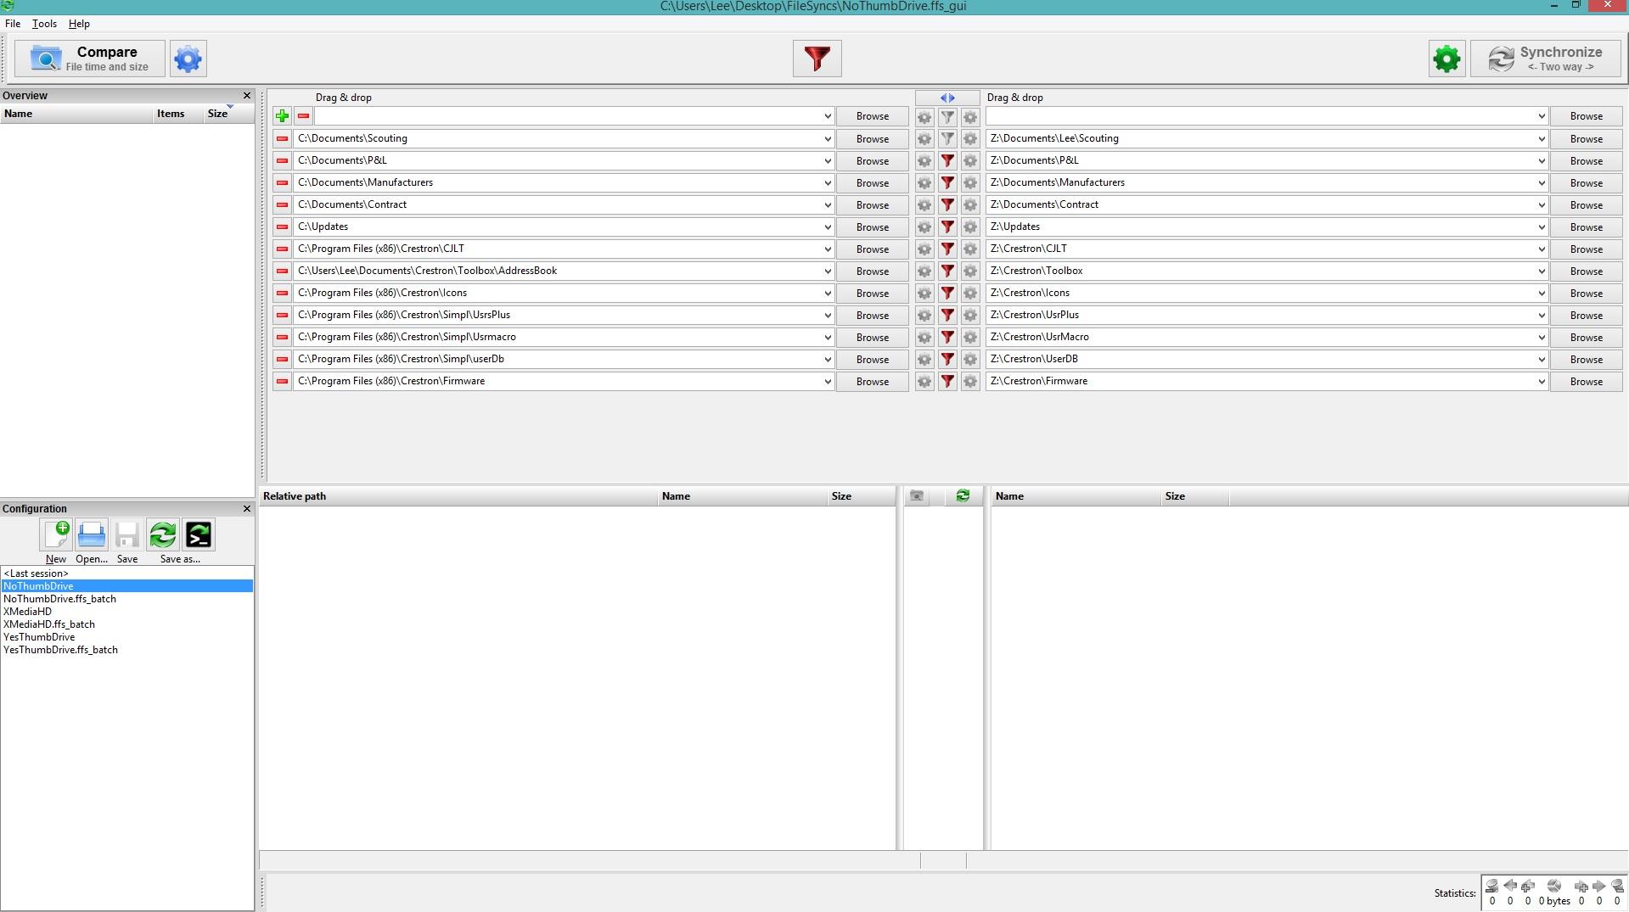
Task: Open local filter for Scouting pair
Action: point(947,138)
